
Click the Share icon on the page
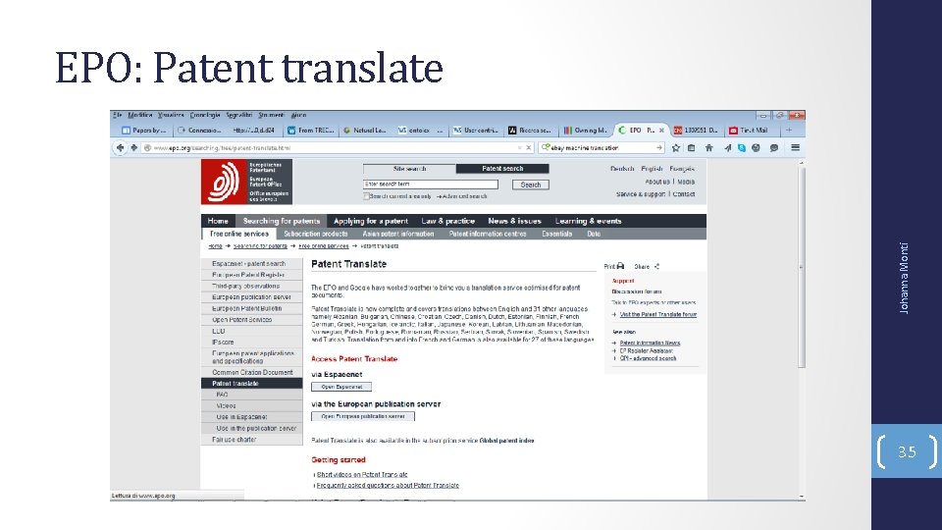656,266
